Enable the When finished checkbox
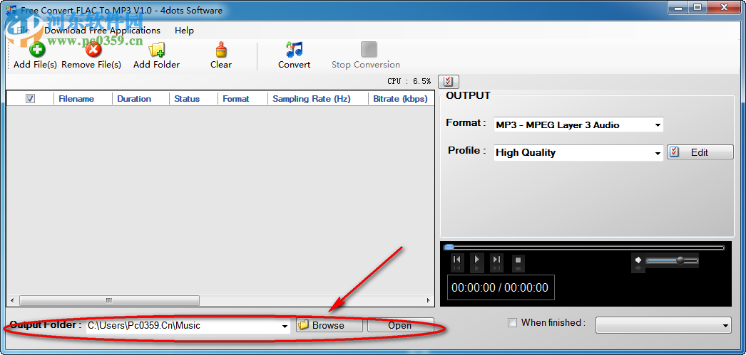 point(512,323)
